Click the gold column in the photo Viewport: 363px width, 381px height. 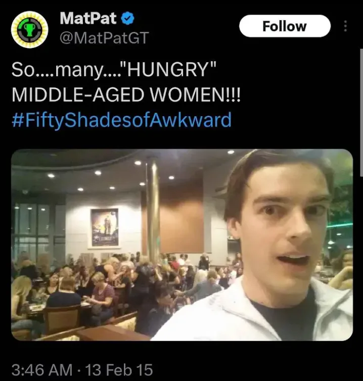coord(153,209)
